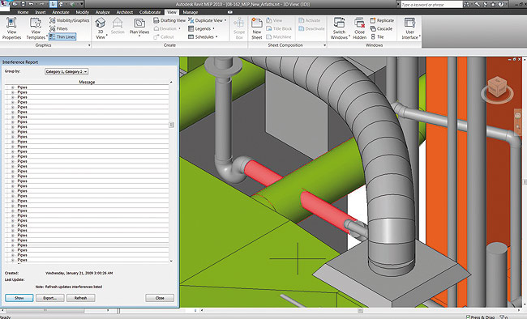
Task: Close the Interference Report dialog
Action: (160, 298)
